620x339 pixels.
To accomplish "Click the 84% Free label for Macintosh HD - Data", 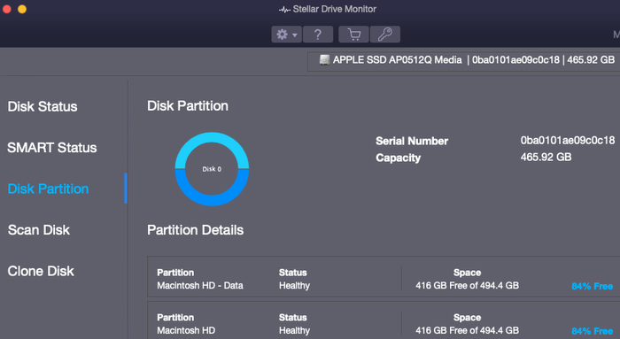I will (592, 286).
